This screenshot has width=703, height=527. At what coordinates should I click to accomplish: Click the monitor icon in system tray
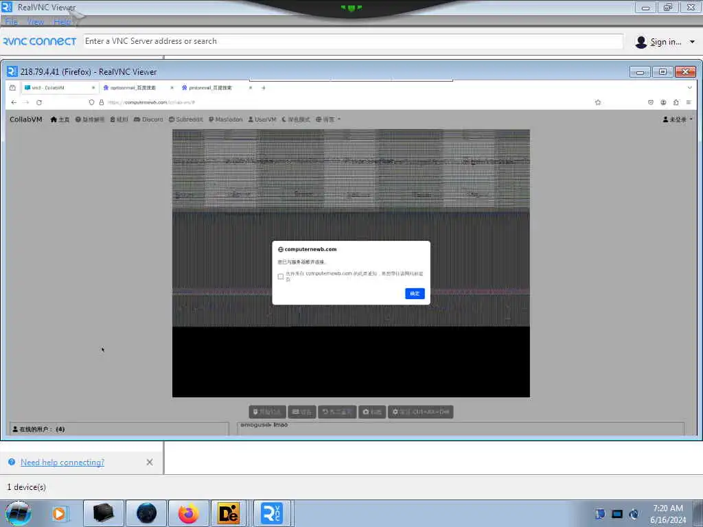click(x=617, y=514)
